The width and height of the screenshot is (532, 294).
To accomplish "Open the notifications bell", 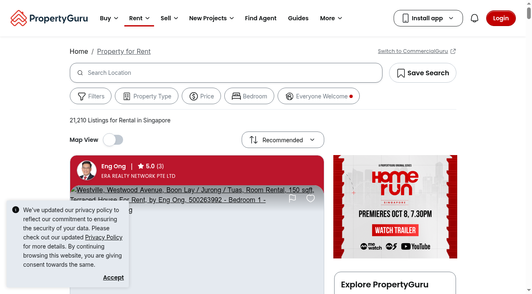I will [x=475, y=18].
